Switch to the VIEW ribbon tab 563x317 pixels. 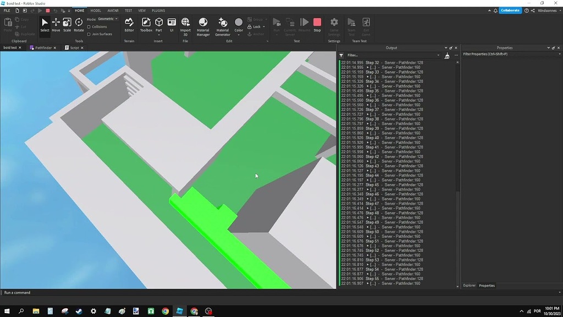(x=142, y=11)
